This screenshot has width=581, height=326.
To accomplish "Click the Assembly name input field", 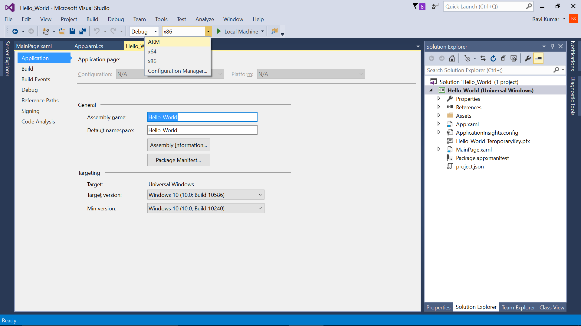I will 202,117.
